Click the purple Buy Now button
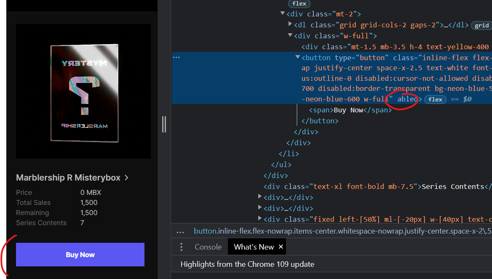Image resolution: width=492 pixels, height=279 pixels. (x=80, y=255)
